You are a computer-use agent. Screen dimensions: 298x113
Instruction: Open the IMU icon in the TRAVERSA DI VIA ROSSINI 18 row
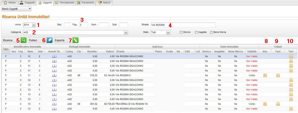click(x=265, y=104)
